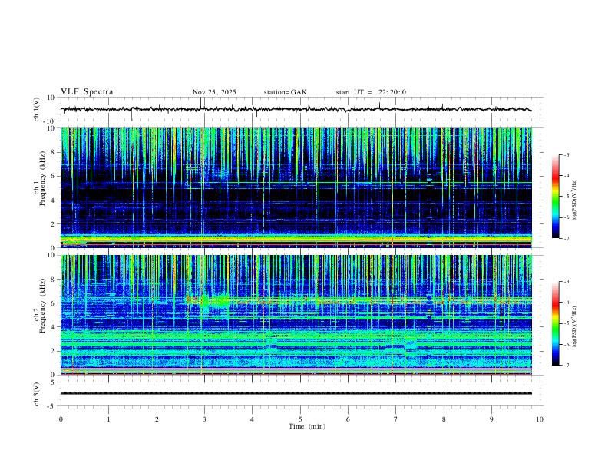Click the 'ch.1(V)' axis label
Viewport: 608px width, 470px height.
[x=37, y=109]
